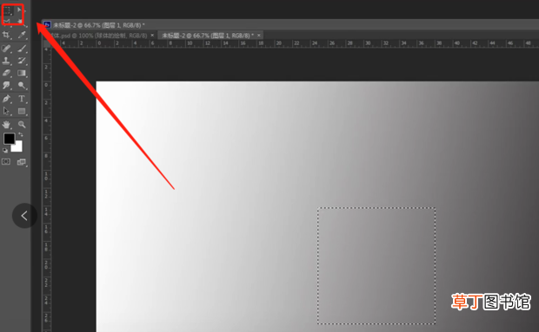Select the Pen tool
Image resolution: width=539 pixels, height=332 pixels.
coord(6,99)
